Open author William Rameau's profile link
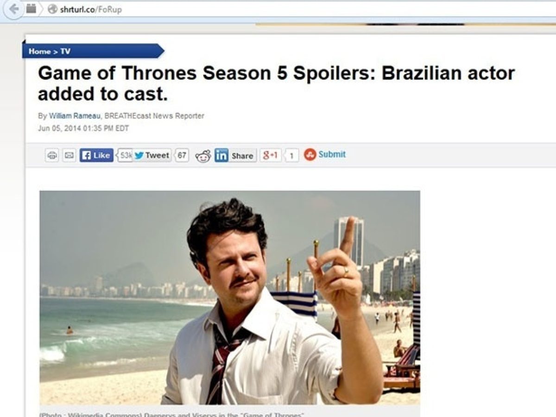556x417 pixels. 75,116
